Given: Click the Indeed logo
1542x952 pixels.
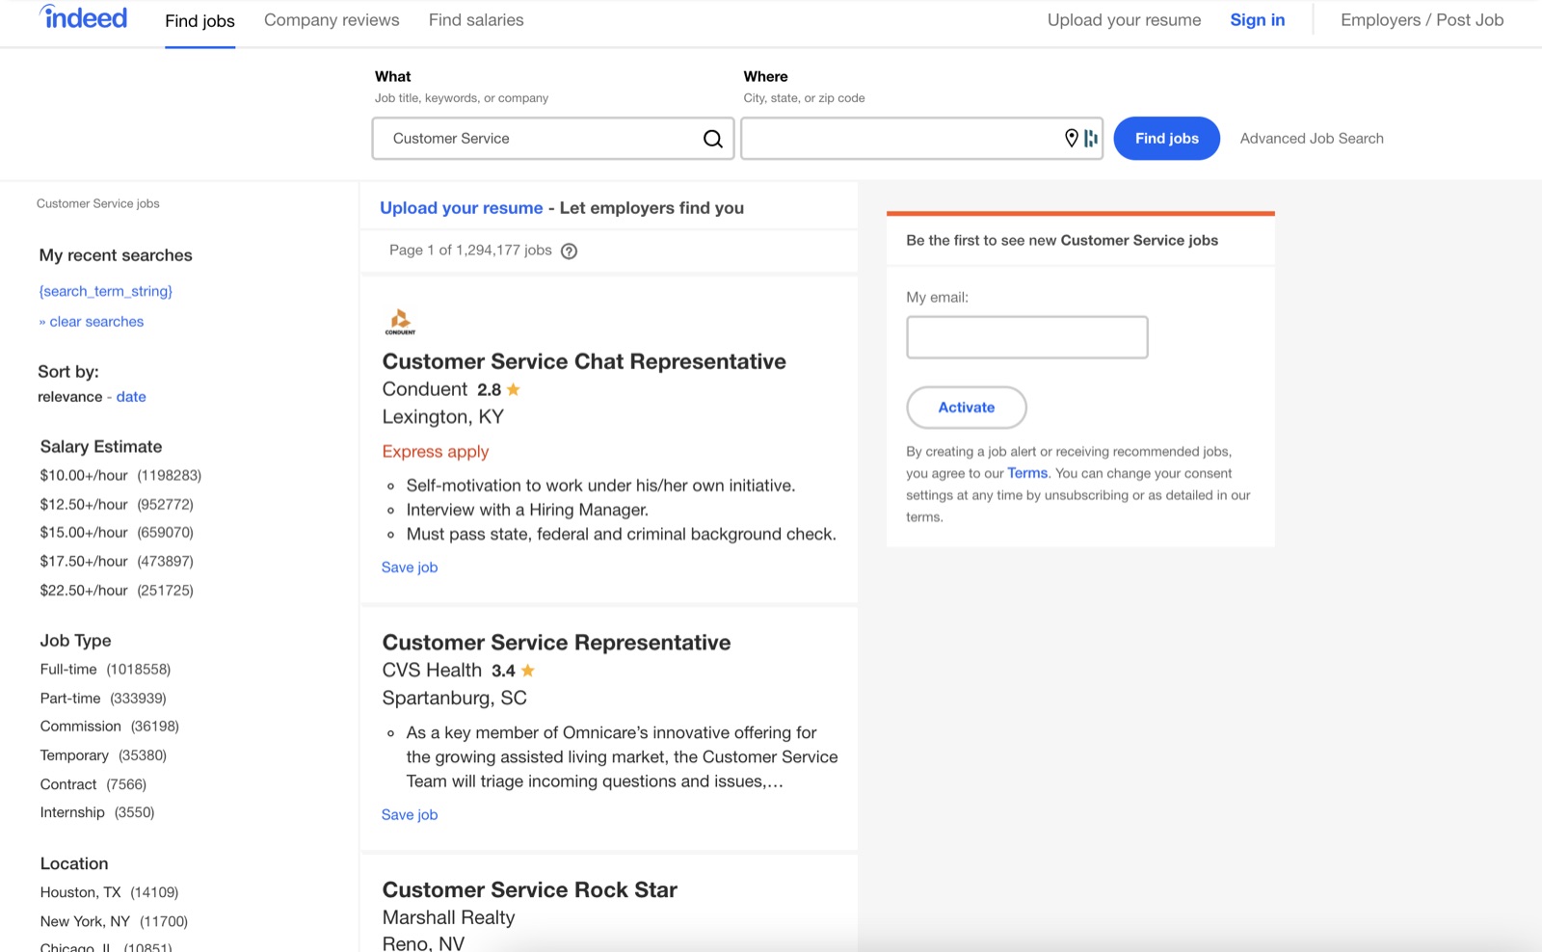Looking at the screenshot, I should 83,17.
